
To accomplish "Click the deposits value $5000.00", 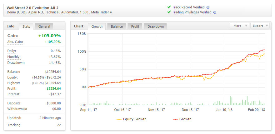I will tap(54, 103).
